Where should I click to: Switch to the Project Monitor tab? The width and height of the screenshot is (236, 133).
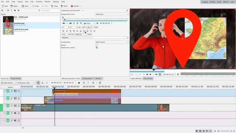pos(136,79)
